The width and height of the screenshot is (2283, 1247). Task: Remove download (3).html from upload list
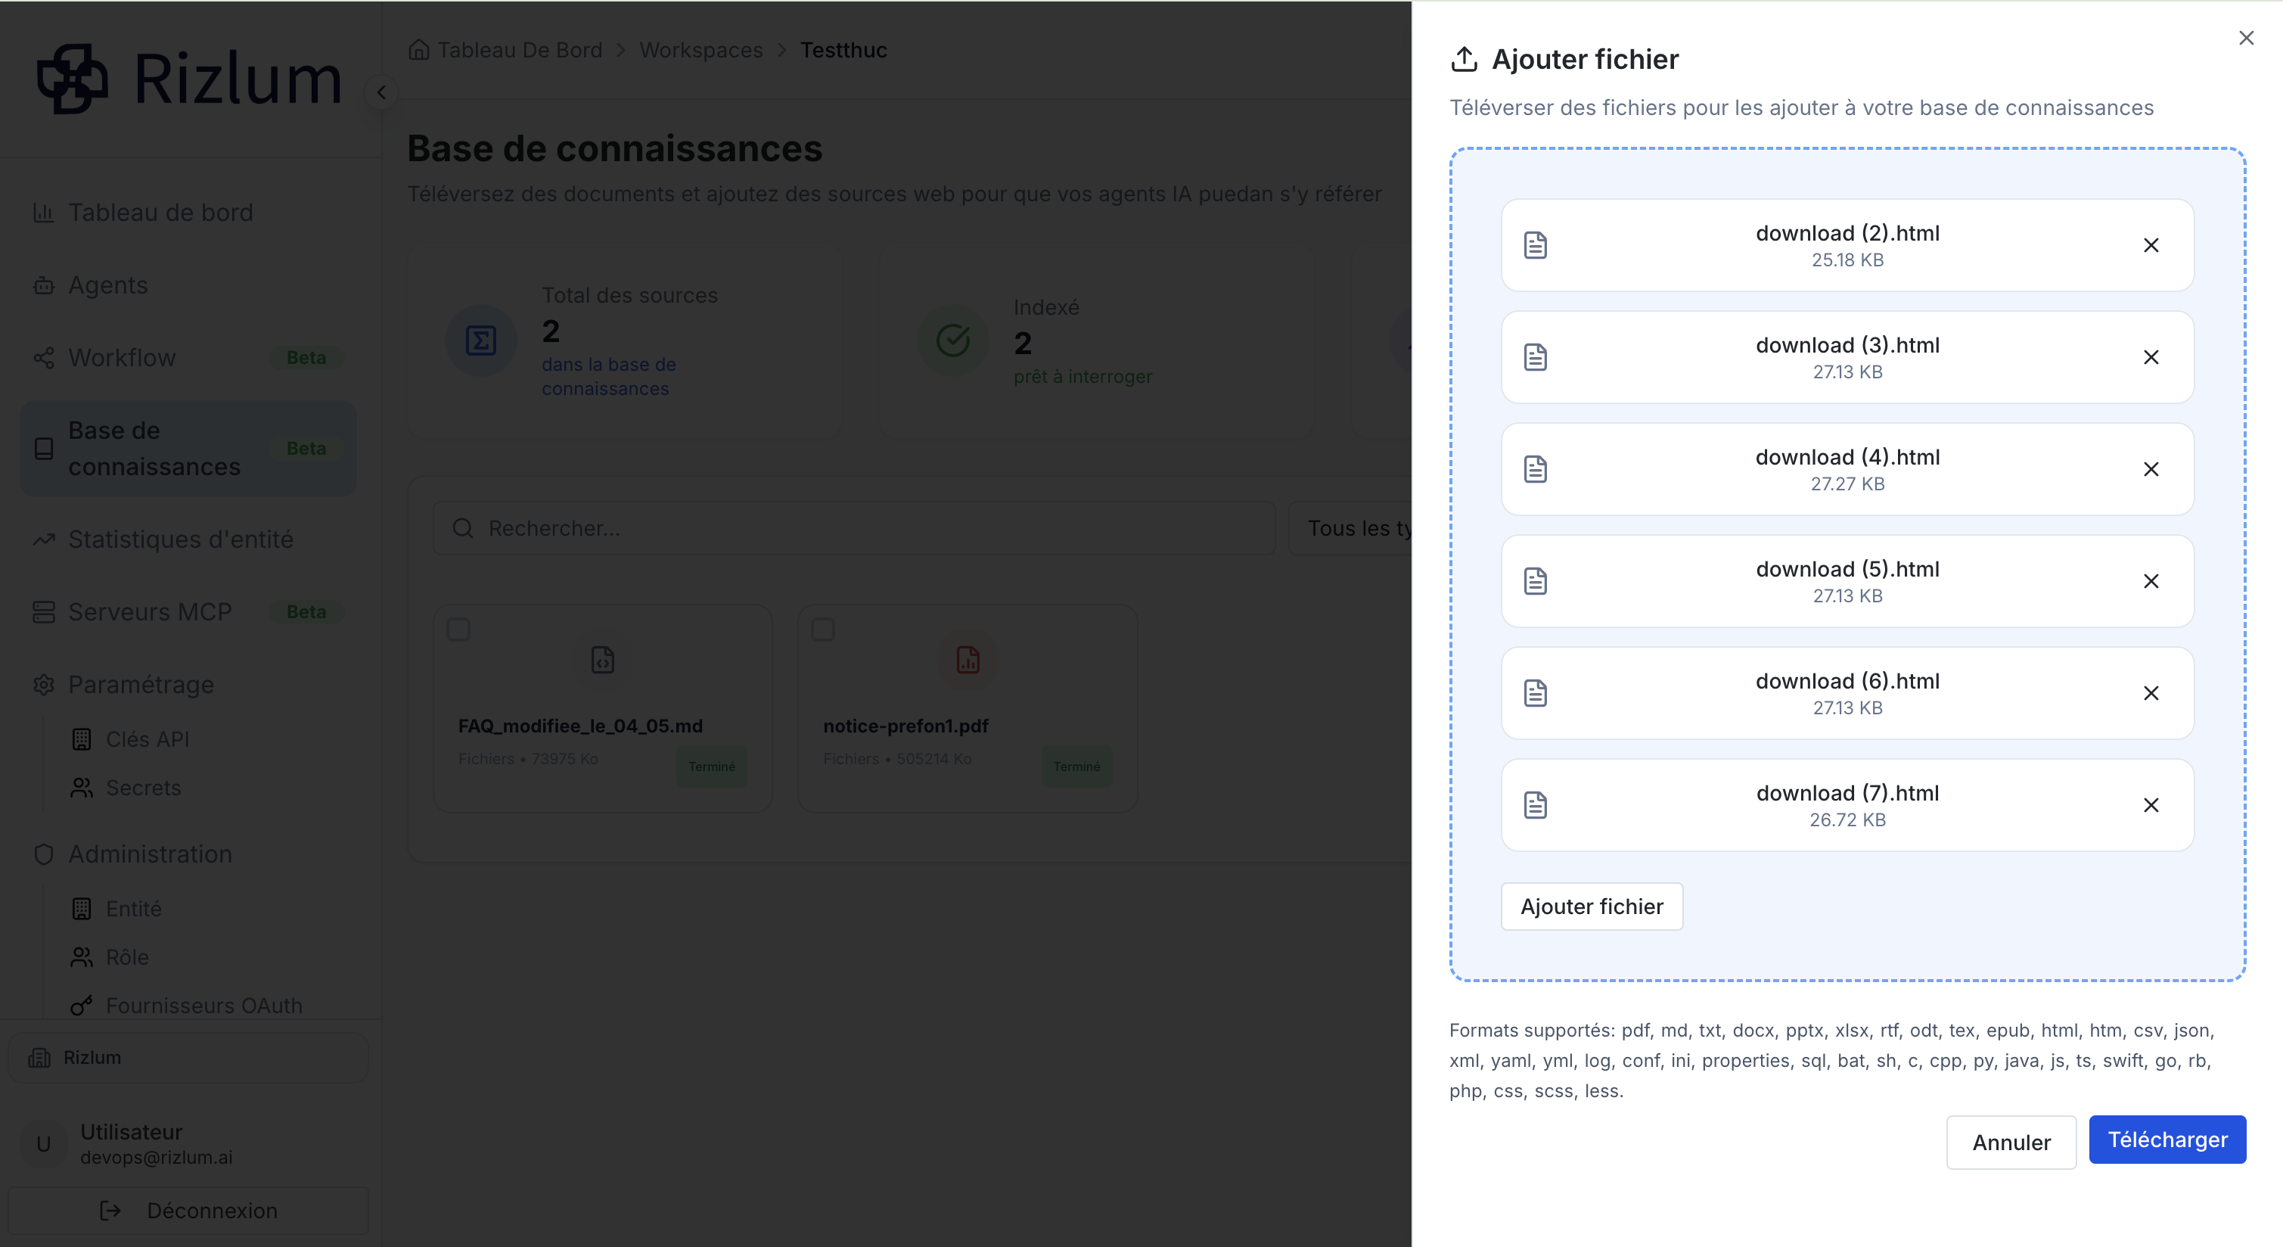tap(2151, 357)
